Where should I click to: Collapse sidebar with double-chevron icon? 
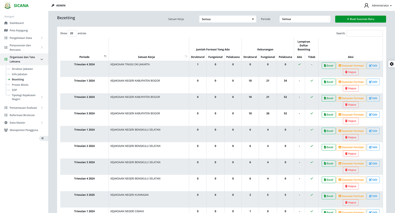pos(43,138)
